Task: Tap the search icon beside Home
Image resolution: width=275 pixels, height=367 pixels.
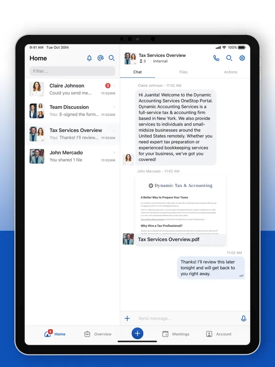Action: point(112,58)
